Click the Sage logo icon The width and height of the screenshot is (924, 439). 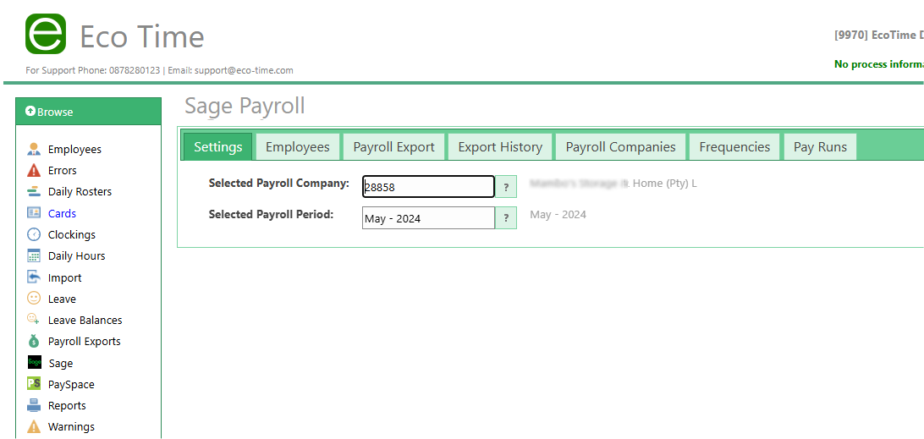[x=34, y=362]
